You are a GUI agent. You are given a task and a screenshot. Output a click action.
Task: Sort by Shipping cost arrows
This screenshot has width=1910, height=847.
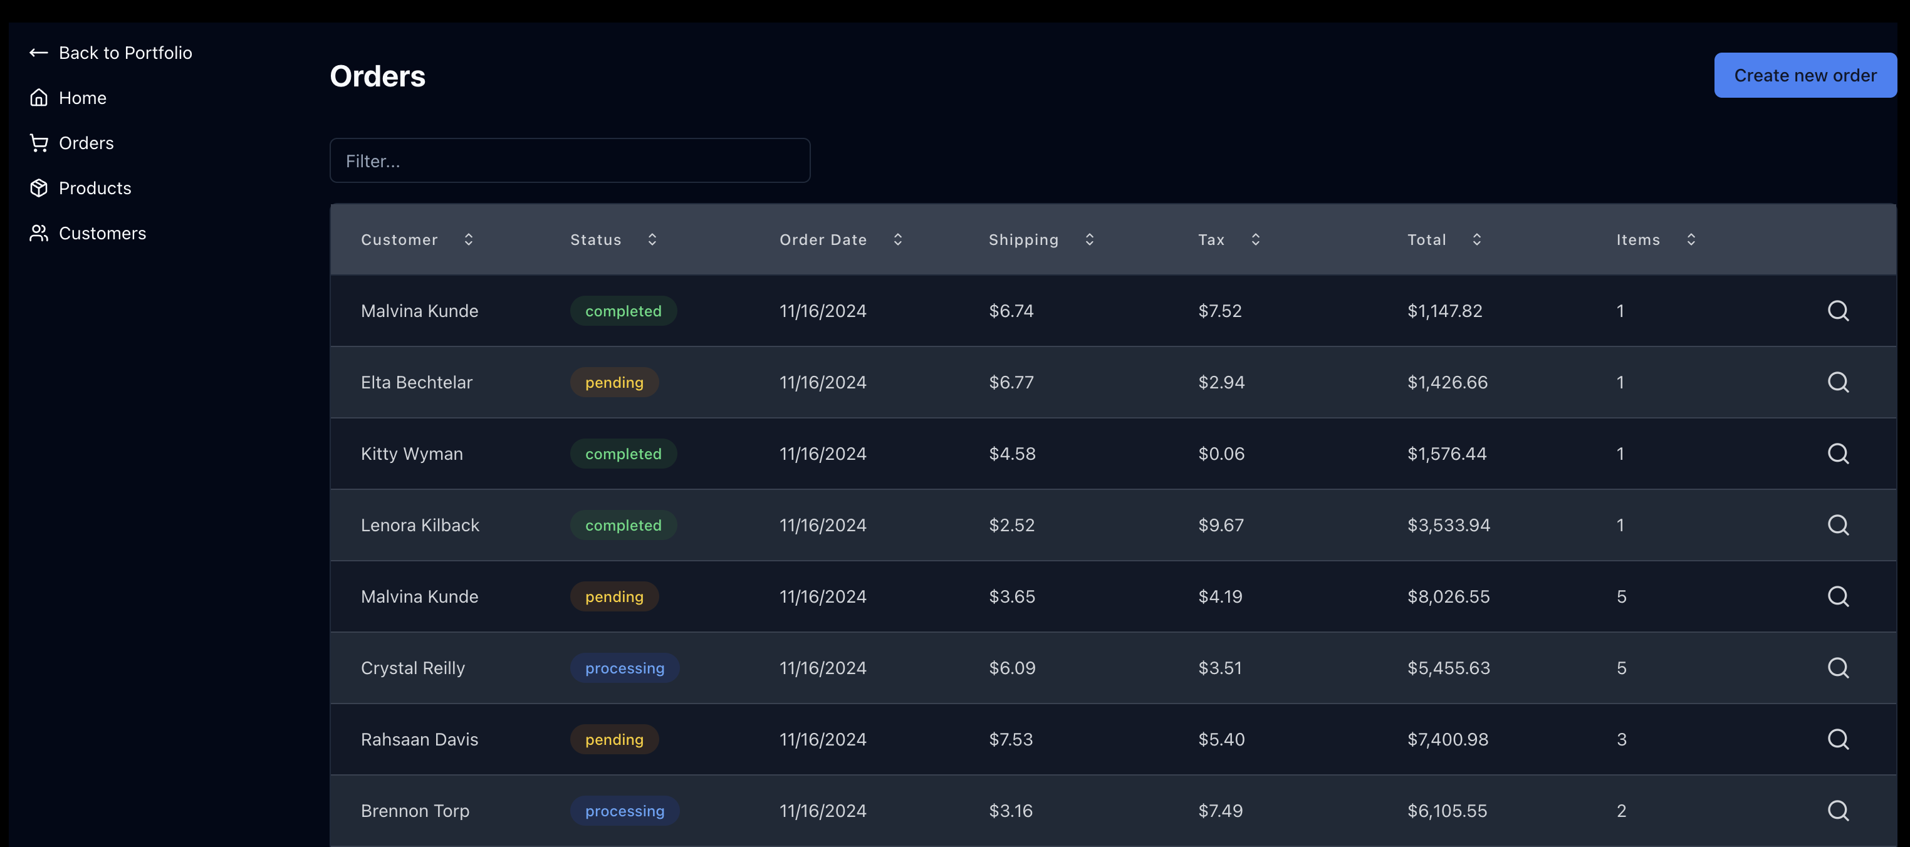(x=1089, y=239)
